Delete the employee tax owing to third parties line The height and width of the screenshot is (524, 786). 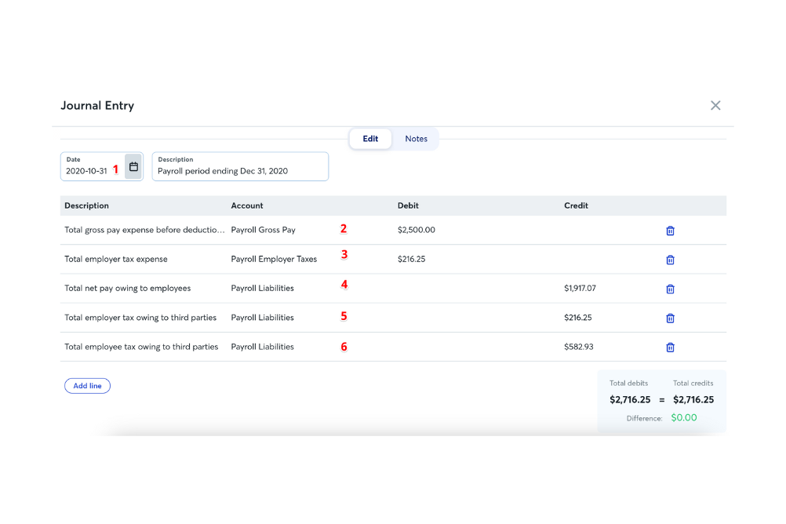click(670, 347)
